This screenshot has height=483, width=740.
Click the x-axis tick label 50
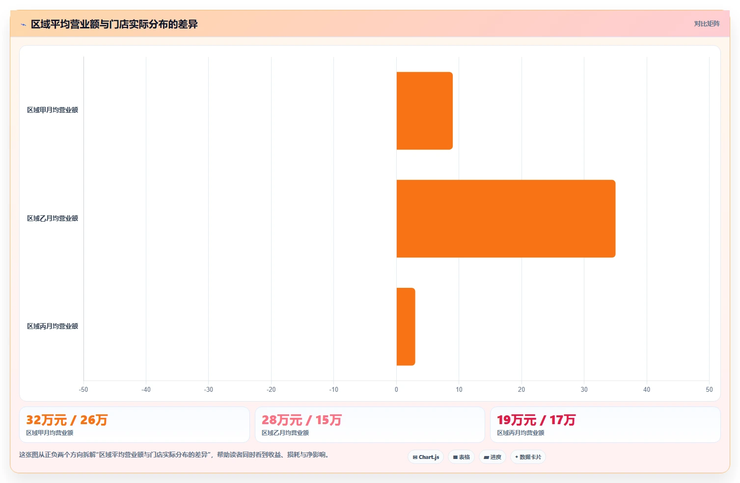tap(709, 389)
